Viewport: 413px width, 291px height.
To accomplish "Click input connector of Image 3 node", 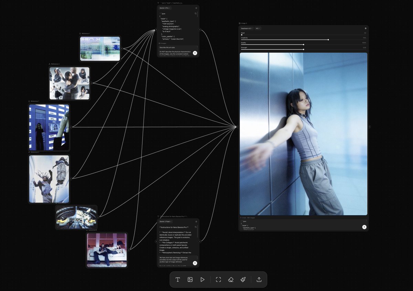I will [x=237, y=127].
